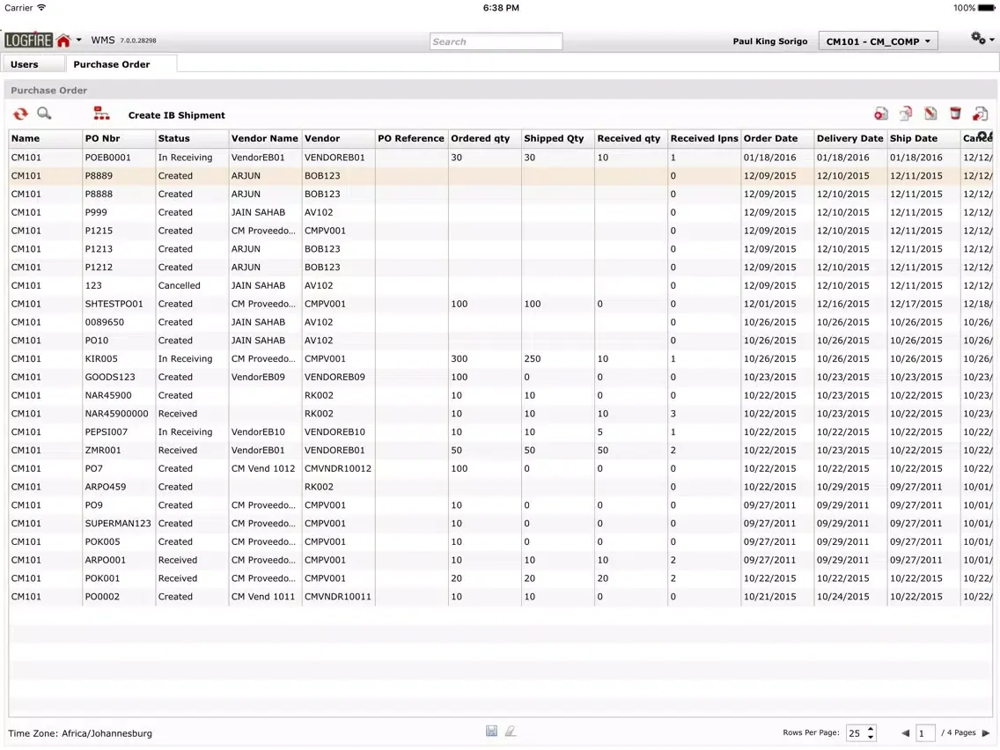Click the edit record pencil icon
1000x750 pixels.
point(930,114)
